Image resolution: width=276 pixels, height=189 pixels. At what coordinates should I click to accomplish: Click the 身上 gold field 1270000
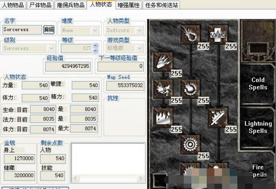[20, 159]
